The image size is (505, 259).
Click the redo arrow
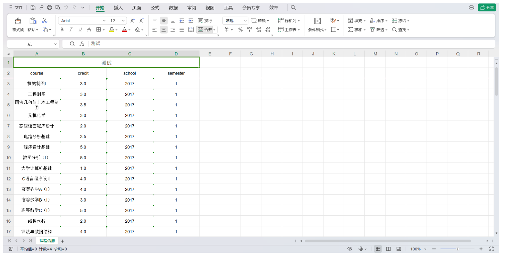(x=75, y=8)
